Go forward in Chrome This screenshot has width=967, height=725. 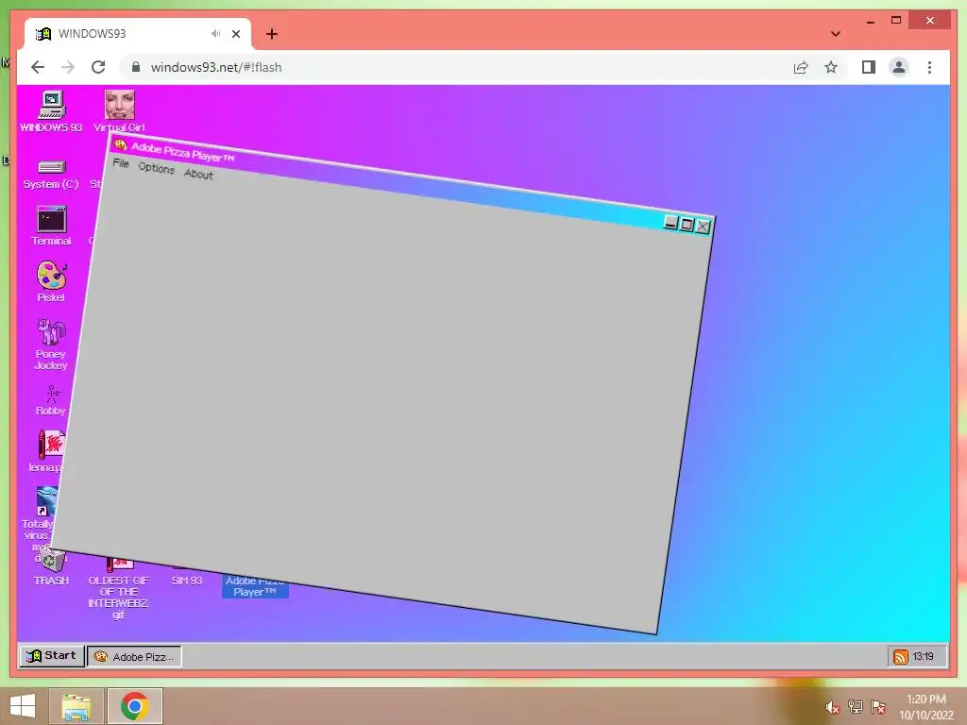click(x=68, y=67)
